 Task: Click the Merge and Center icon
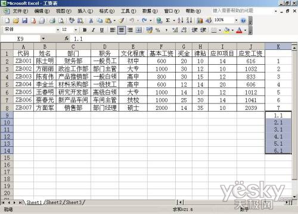pos(139,30)
